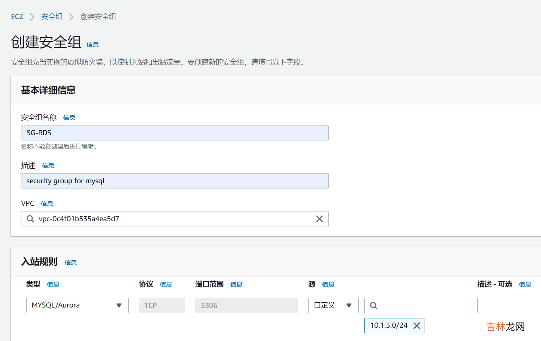Viewport: 541px width, 341px height.
Task: Click the magnifier icon in the source search box
Action: [x=374, y=305]
